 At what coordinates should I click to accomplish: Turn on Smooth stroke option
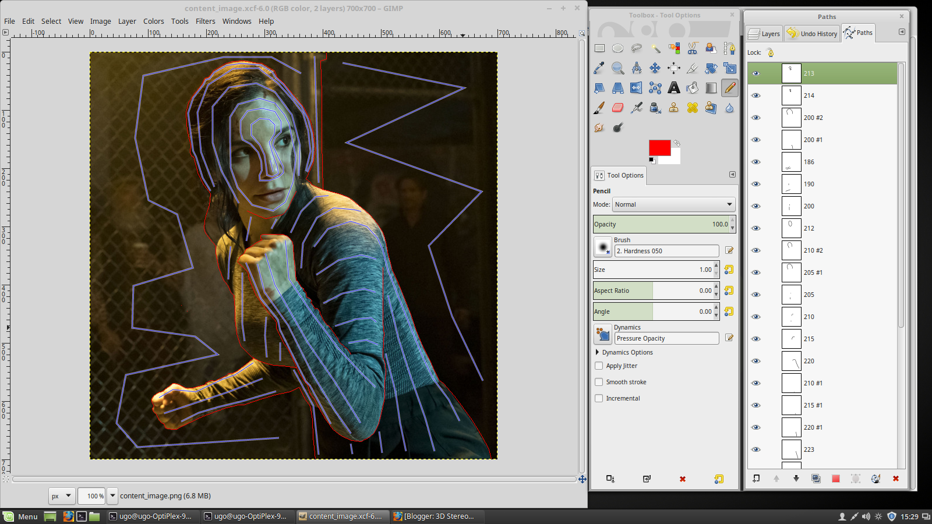point(599,382)
